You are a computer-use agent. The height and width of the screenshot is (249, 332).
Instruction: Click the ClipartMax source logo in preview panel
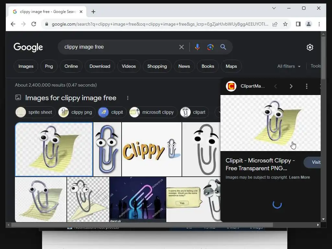tap(231, 86)
